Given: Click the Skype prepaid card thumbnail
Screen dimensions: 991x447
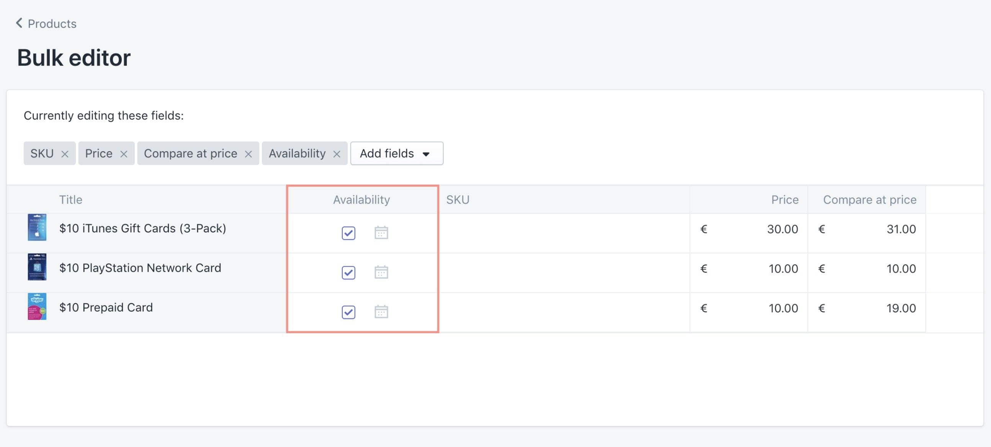Looking at the screenshot, I should (37, 307).
